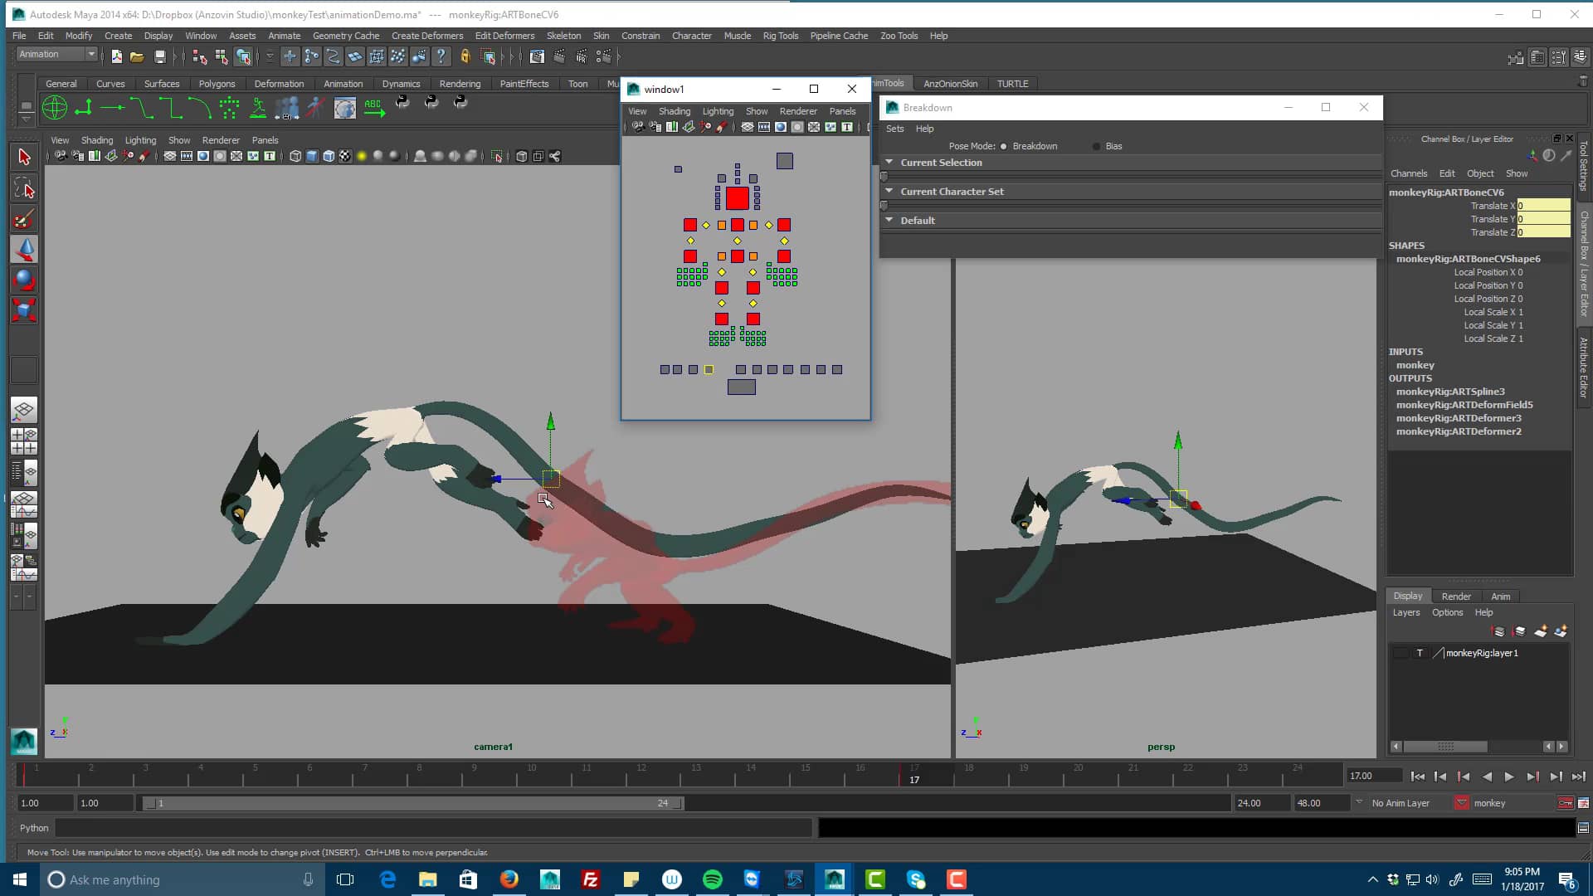
Task: Select the Paint Selection tool
Action: [x=24, y=218]
